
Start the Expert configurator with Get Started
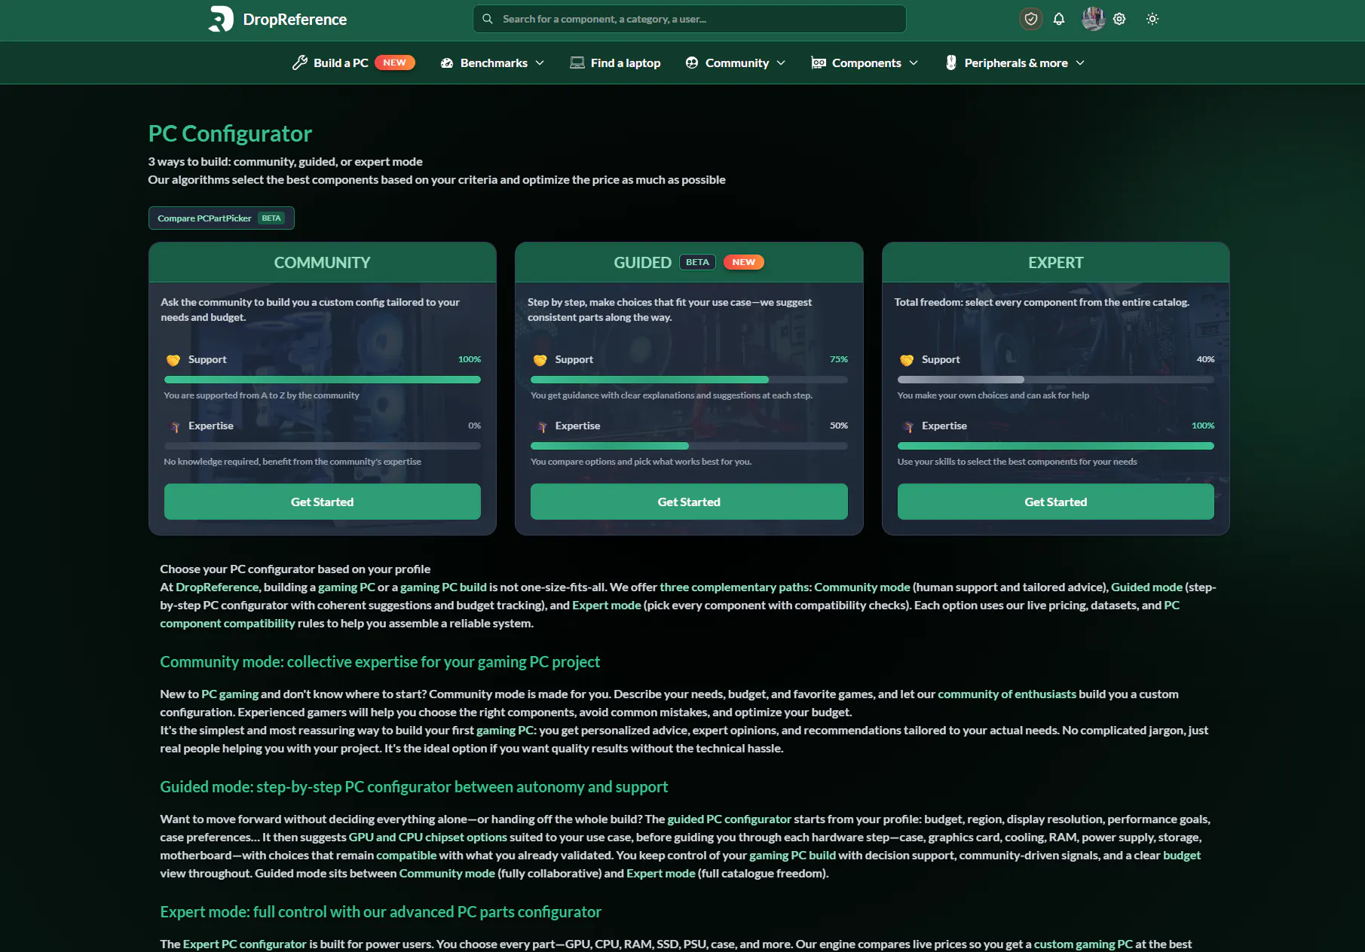pyautogui.click(x=1056, y=502)
